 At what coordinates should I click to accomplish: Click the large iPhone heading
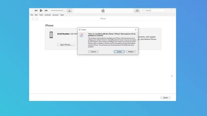click(49, 25)
